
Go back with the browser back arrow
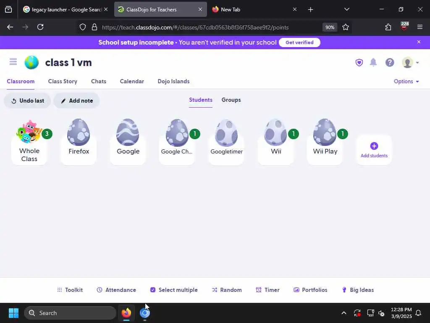pyautogui.click(x=10, y=27)
